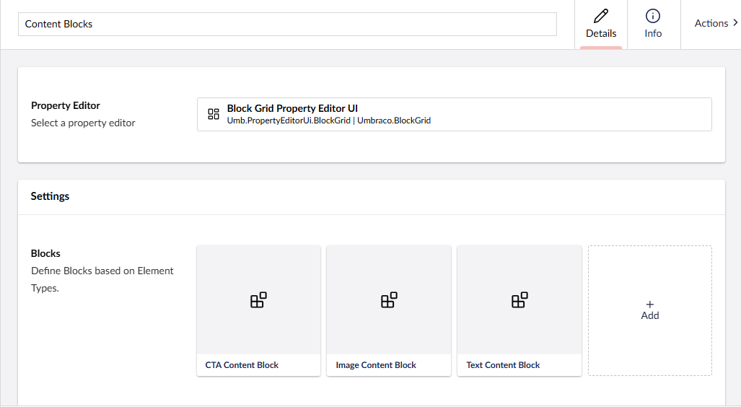Click the Block Grid property editor icon

[x=214, y=114]
